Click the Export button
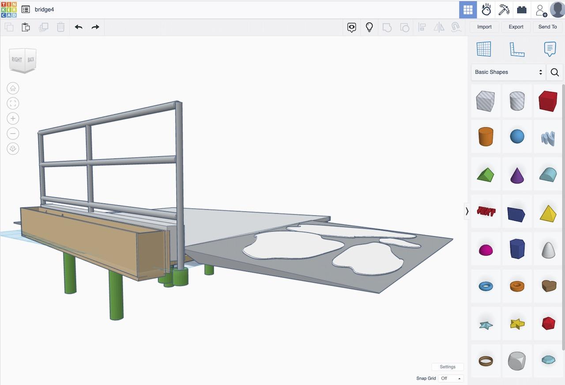This screenshot has width=565, height=385. (x=516, y=27)
